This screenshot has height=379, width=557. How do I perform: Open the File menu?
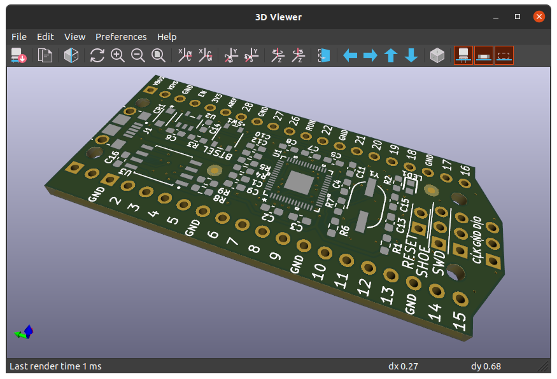pos(18,36)
